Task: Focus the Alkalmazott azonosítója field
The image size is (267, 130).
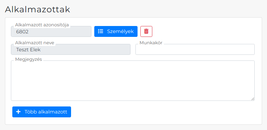Action: point(51,31)
